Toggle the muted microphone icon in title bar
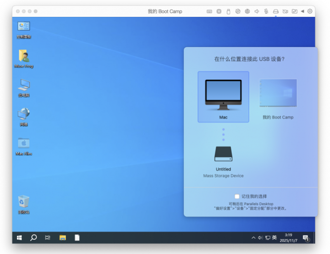Image resolution: width=330 pixels, height=254 pixels. (x=266, y=11)
